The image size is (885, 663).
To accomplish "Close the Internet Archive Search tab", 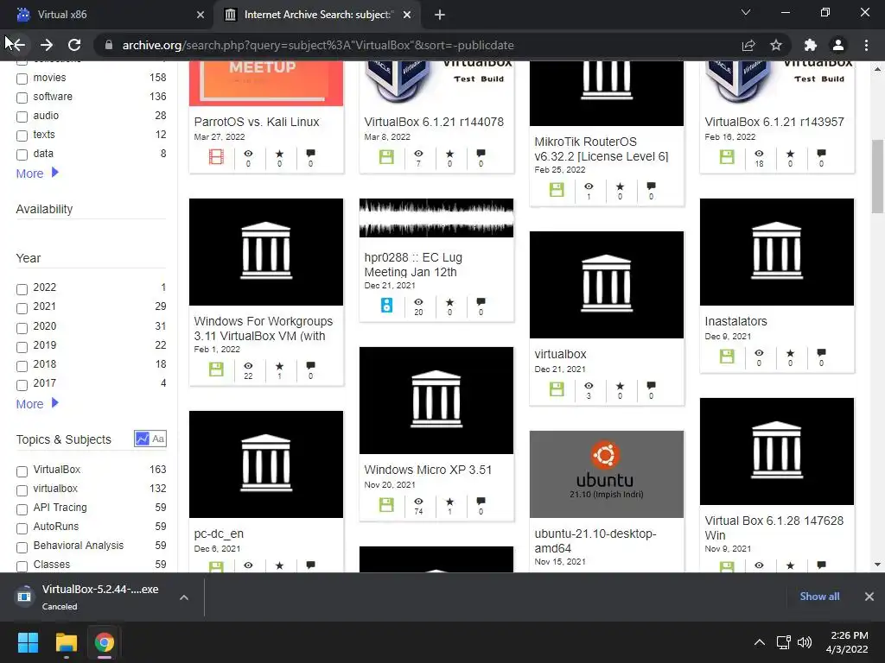I will pyautogui.click(x=407, y=15).
